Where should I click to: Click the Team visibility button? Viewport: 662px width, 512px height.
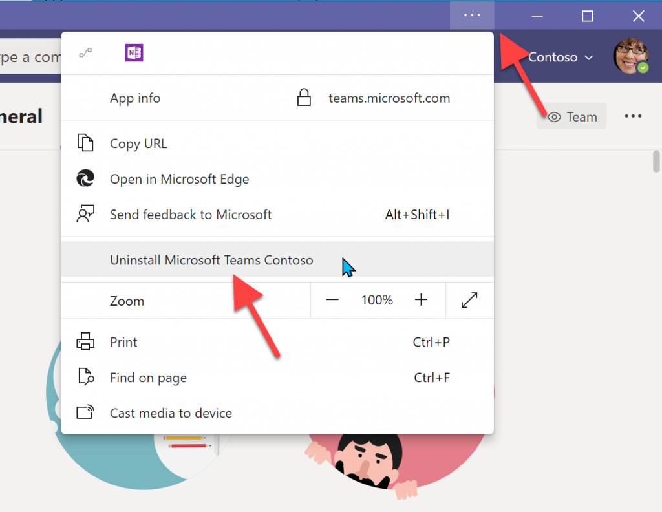tap(571, 116)
